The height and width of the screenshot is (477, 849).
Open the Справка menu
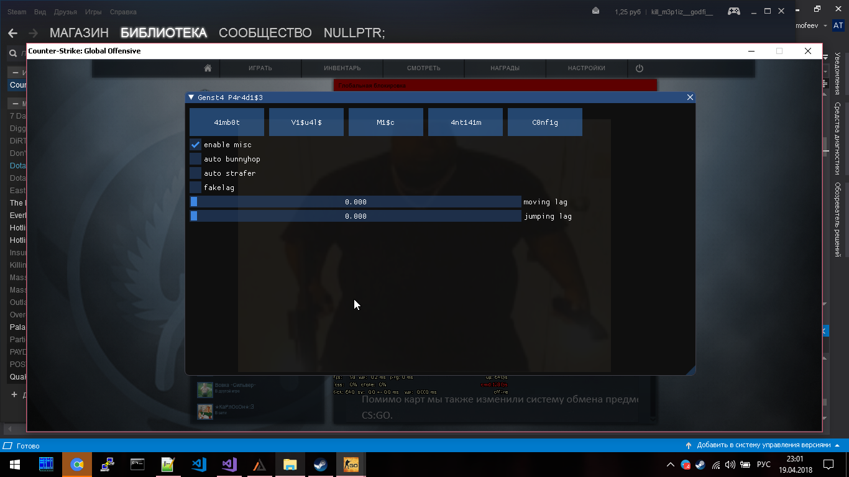(x=123, y=12)
